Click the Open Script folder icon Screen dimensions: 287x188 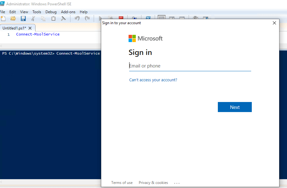pyautogui.click(x=13, y=19)
